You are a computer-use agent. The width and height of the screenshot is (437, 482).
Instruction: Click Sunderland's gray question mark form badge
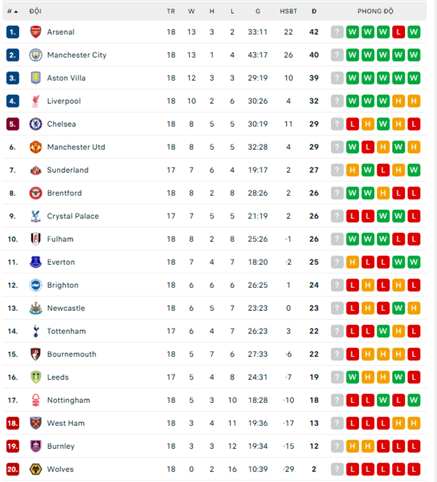(337, 170)
